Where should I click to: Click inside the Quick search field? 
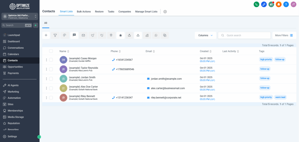pyautogui.click(x=244, y=35)
